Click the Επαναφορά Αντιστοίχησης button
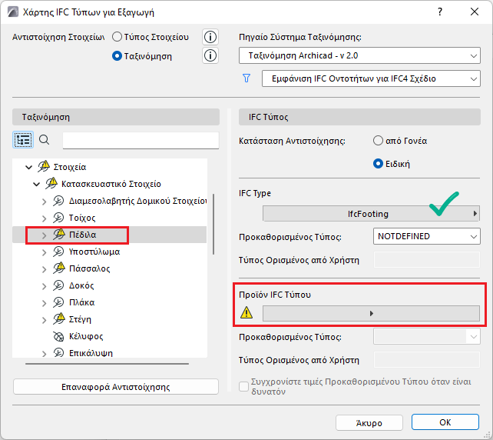The image size is (493, 440). point(115,387)
